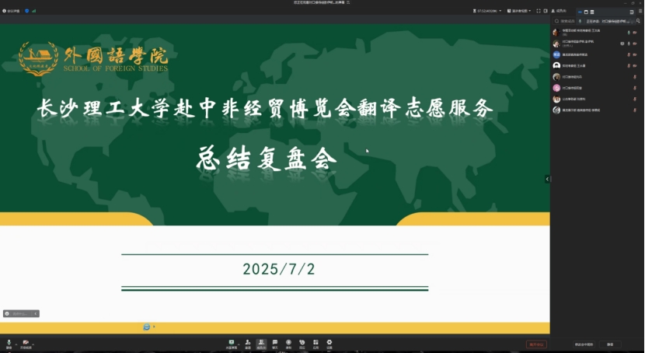Click the search icon in members panel
This screenshot has width=645, height=353.
tap(556, 21)
